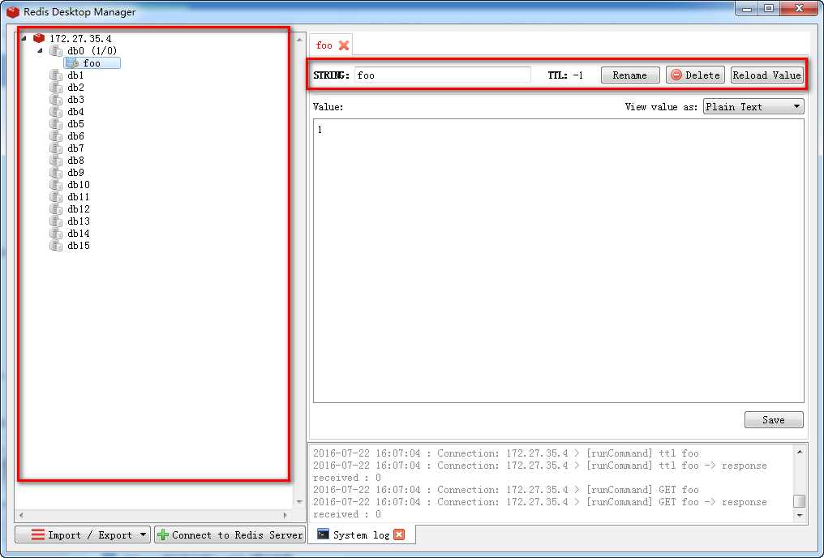Click the tree panel vertical scrollbar
The width and height of the screenshot is (824, 558).
[x=299, y=270]
